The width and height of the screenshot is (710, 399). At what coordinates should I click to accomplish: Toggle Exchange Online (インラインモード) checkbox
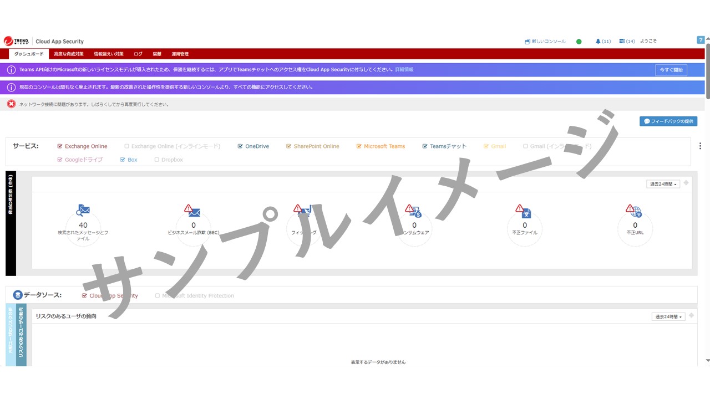click(126, 146)
